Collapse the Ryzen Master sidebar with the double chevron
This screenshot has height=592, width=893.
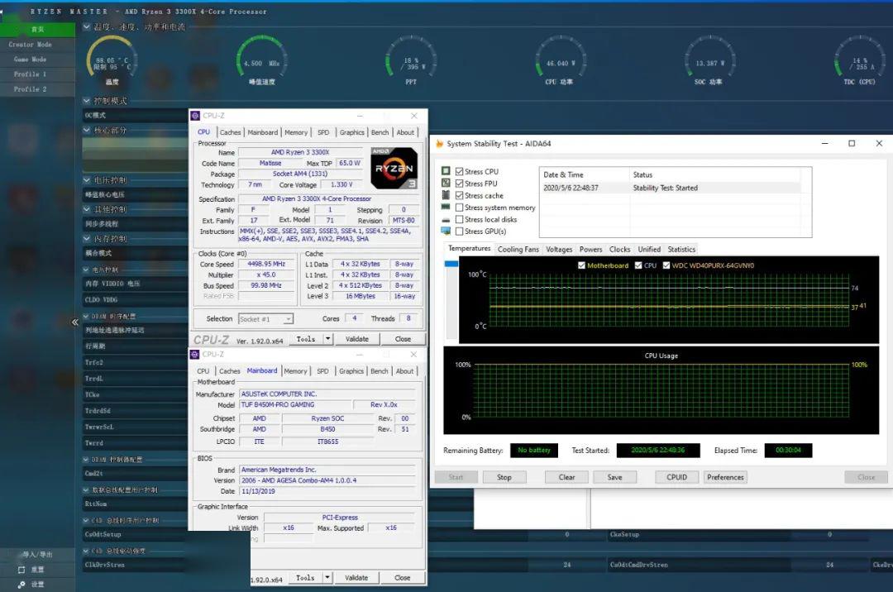tap(74, 322)
